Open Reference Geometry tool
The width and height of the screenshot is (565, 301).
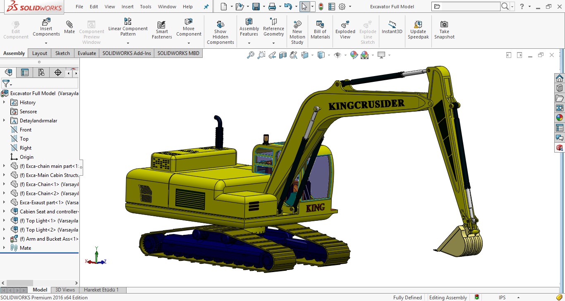point(273,27)
